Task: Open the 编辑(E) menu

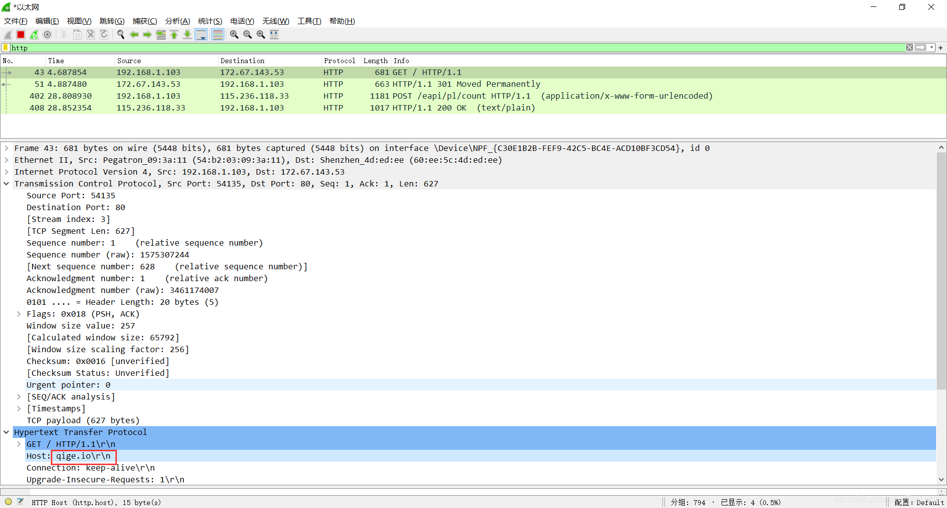Action: point(47,21)
